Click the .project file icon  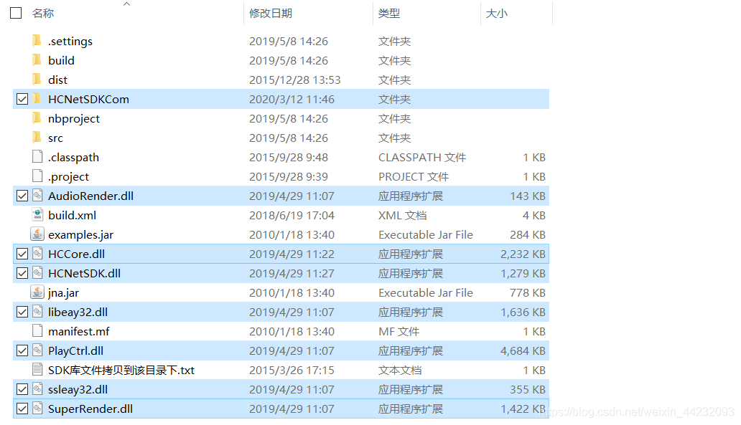point(37,176)
